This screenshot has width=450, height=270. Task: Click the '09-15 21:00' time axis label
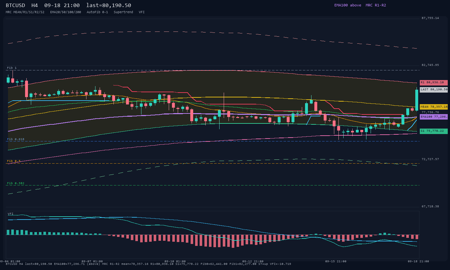[x=336, y=261]
